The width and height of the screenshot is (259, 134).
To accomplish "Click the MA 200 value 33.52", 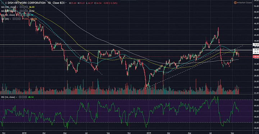I will coord(32,11).
